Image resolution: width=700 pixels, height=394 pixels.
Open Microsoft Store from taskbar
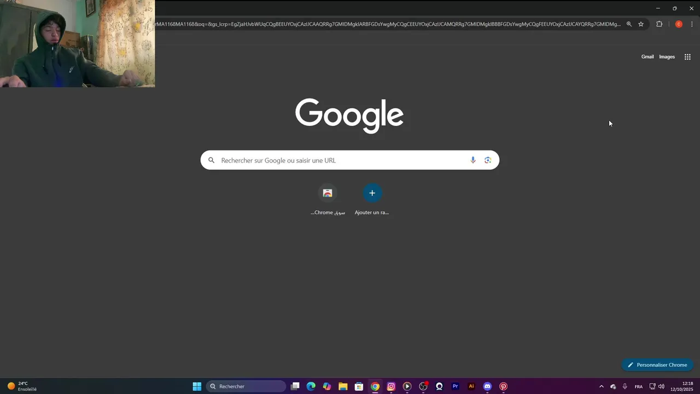pos(359,386)
